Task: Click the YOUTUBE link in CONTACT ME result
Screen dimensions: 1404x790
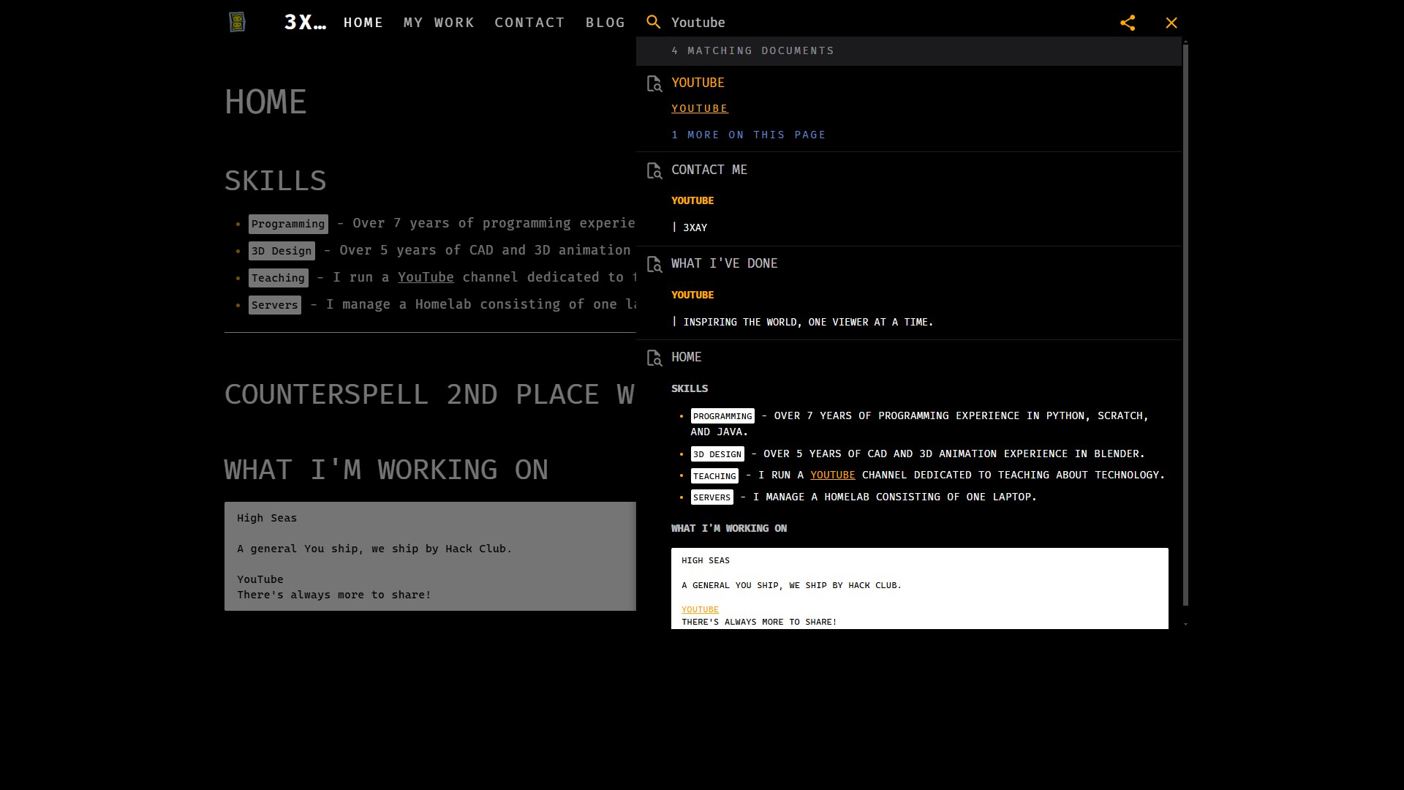Action: click(693, 200)
